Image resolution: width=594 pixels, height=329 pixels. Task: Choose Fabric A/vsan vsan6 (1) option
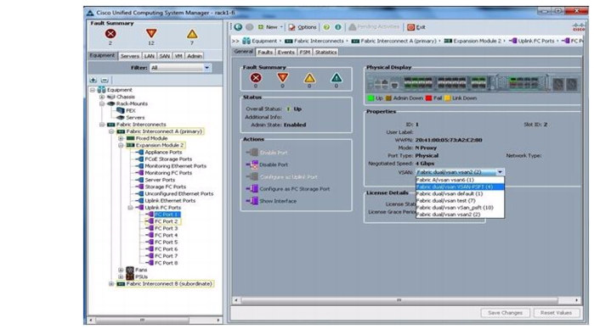point(460,180)
